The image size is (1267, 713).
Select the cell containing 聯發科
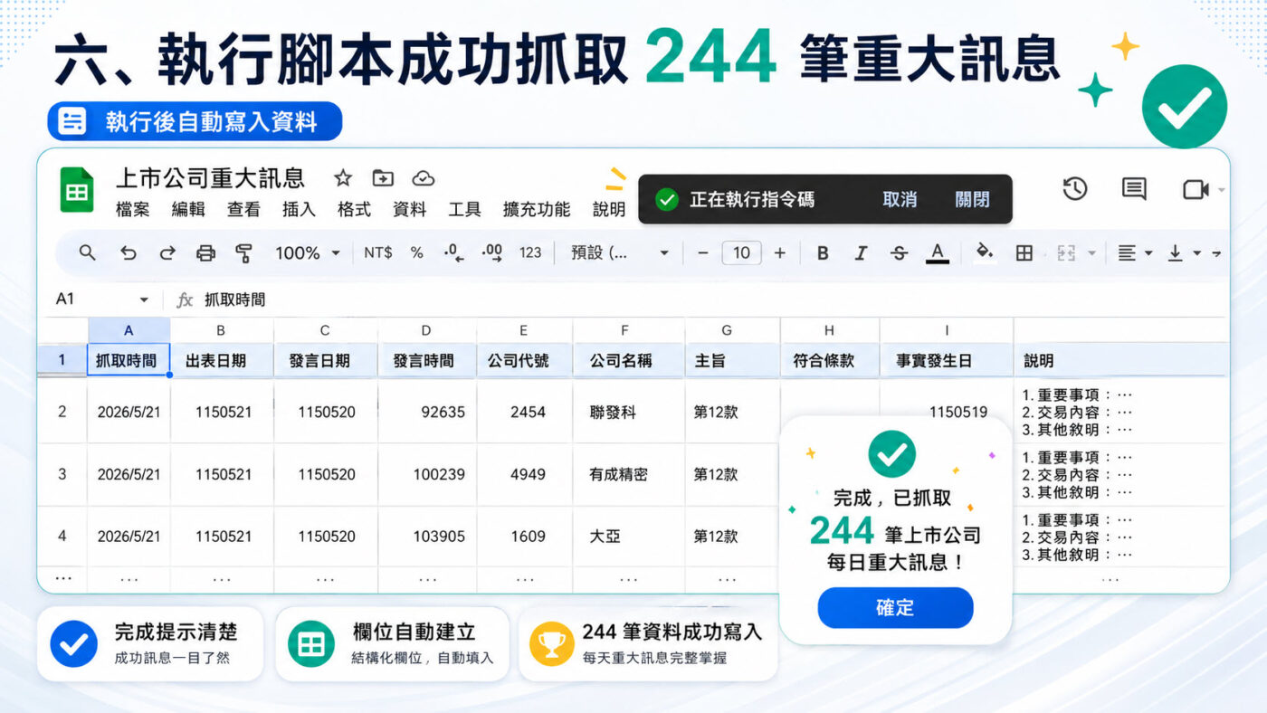(628, 412)
